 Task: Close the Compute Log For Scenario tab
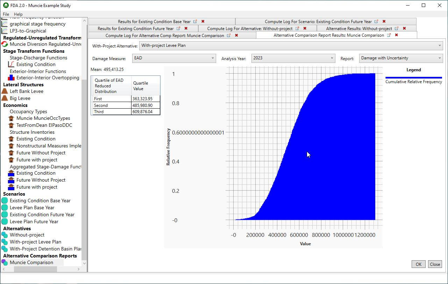click(x=384, y=21)
